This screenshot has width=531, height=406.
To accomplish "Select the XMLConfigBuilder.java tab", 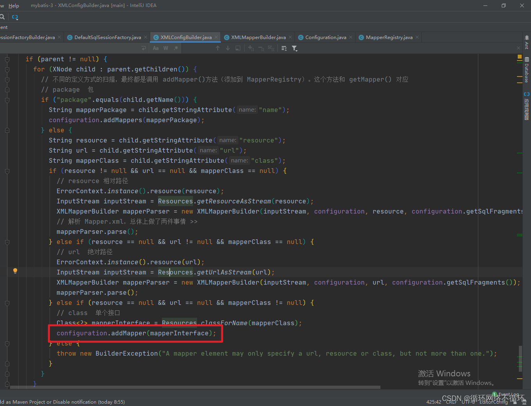I will [186, 37].
